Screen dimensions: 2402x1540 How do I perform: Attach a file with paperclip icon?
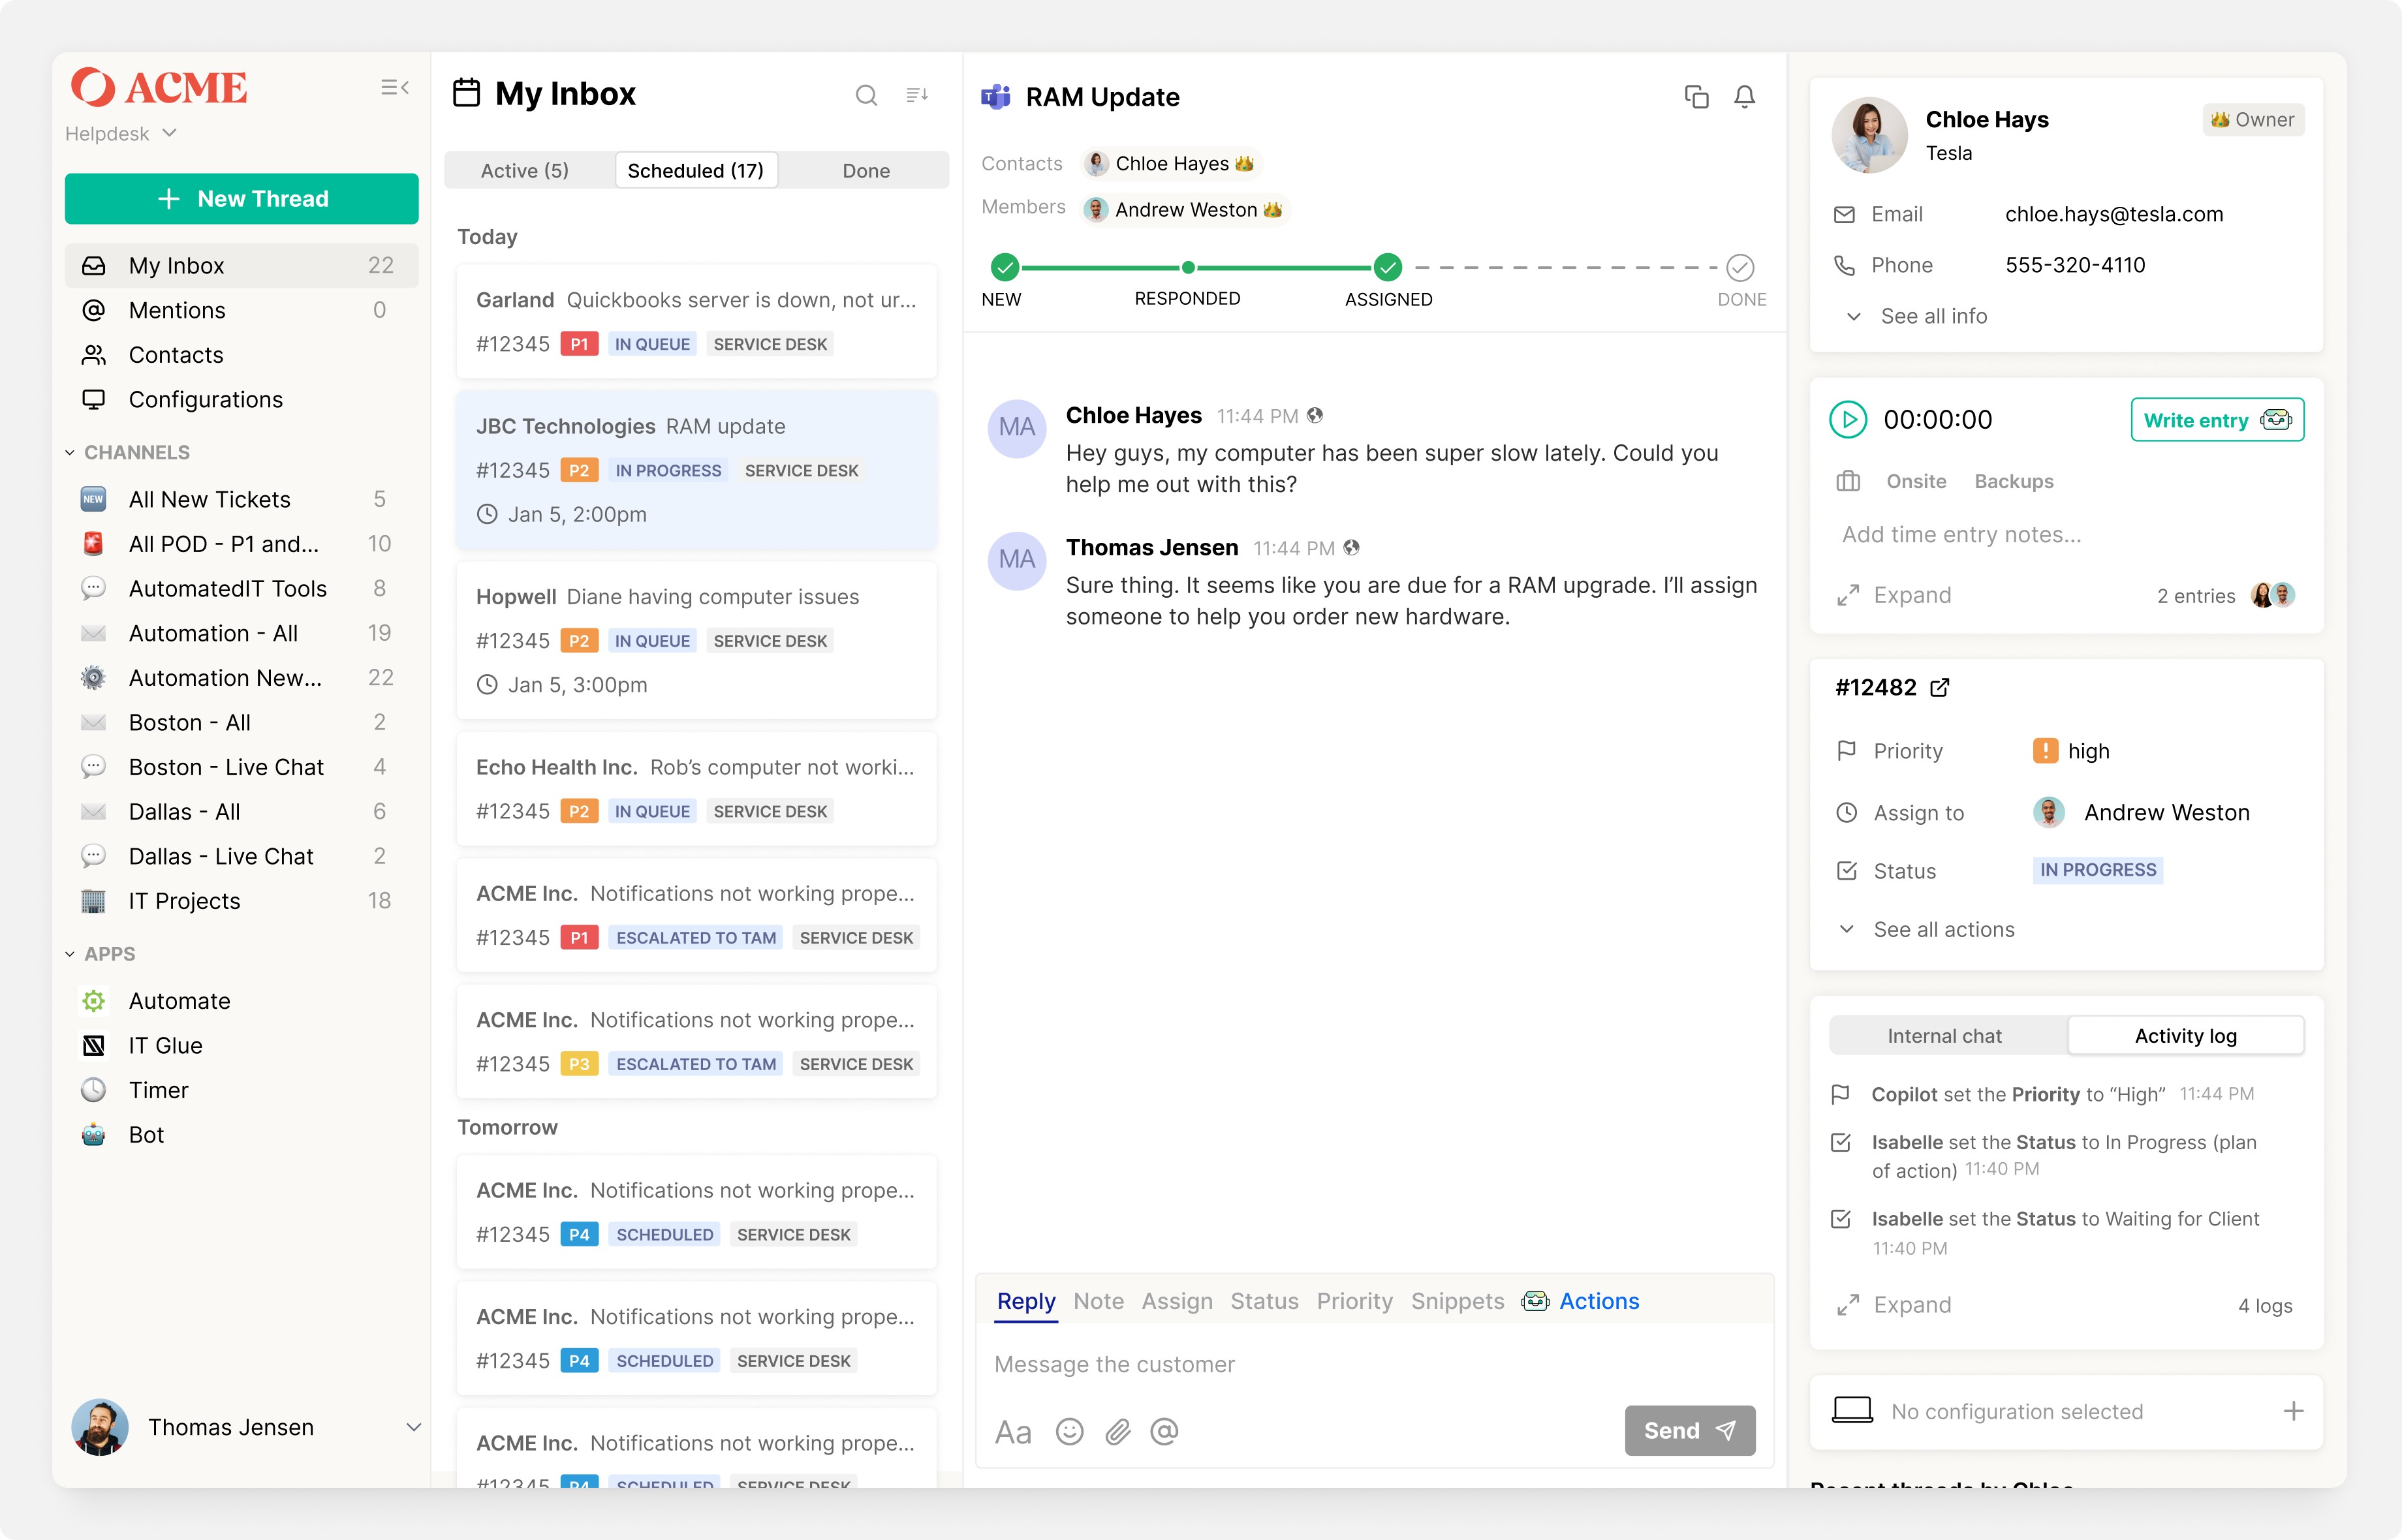[x=1117, y=1432]
